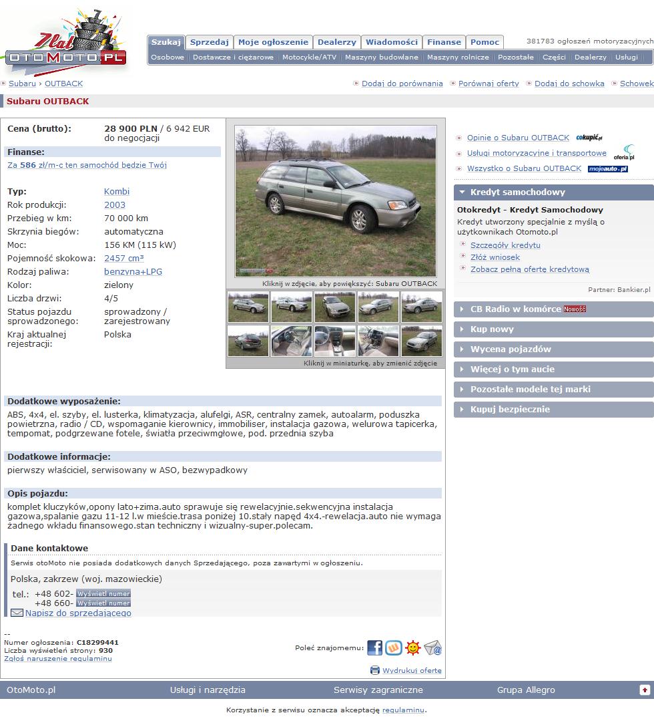
Task: Open the Pomoc tab
Action: [x=484, y=42]
